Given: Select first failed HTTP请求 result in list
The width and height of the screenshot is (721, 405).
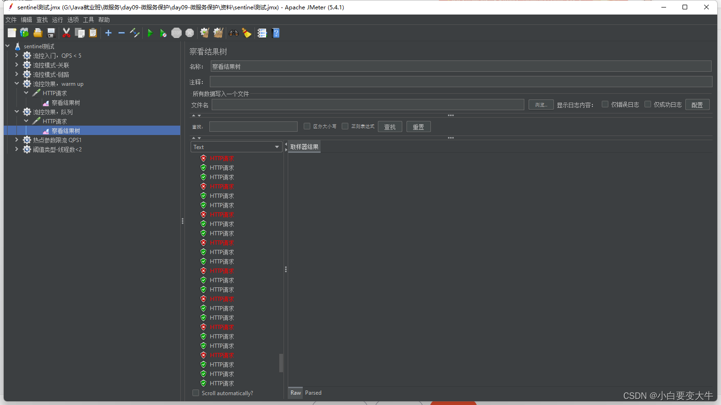Looking at the screenshot, I should click(x=222, y=158).
